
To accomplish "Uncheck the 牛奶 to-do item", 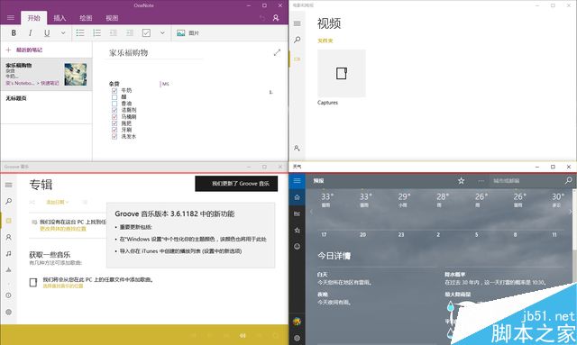I will tap(114, 90).
